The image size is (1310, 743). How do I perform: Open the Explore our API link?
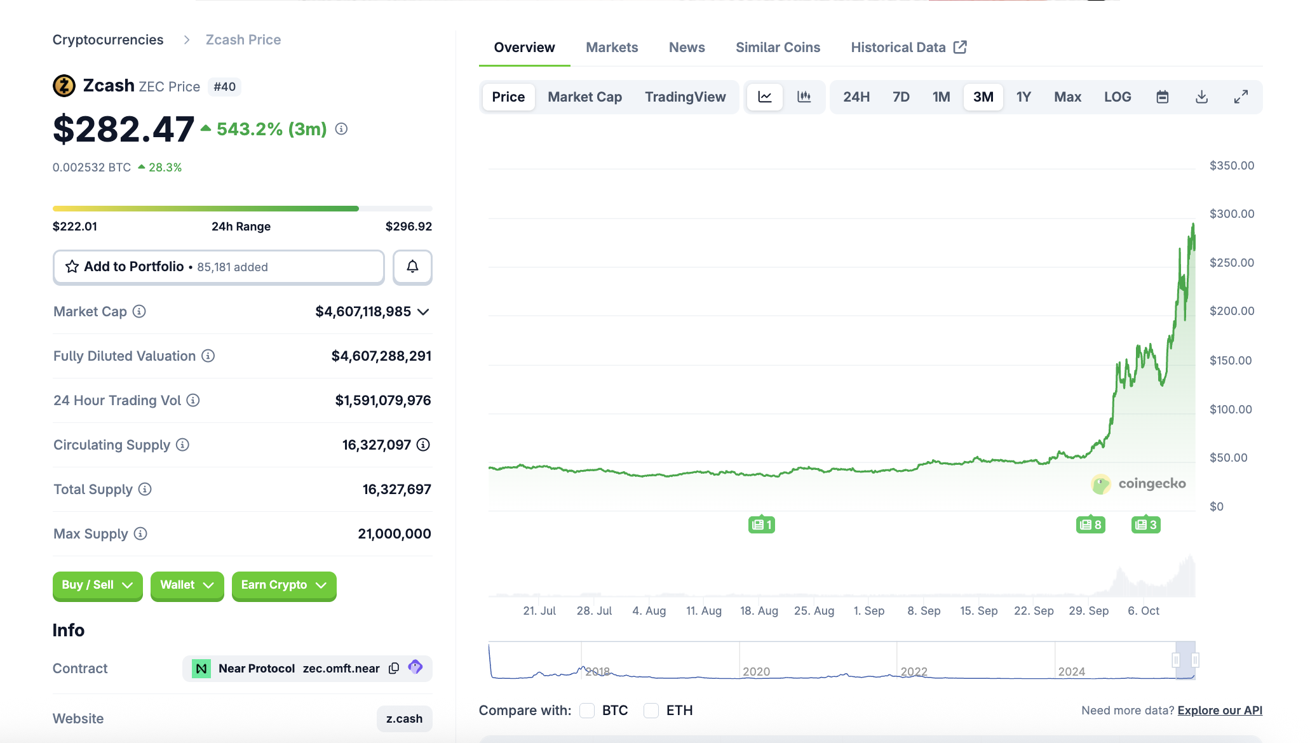point(1219,710)
